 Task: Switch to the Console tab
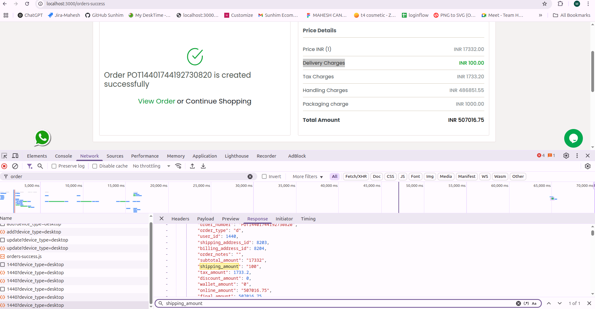[63, 156]
